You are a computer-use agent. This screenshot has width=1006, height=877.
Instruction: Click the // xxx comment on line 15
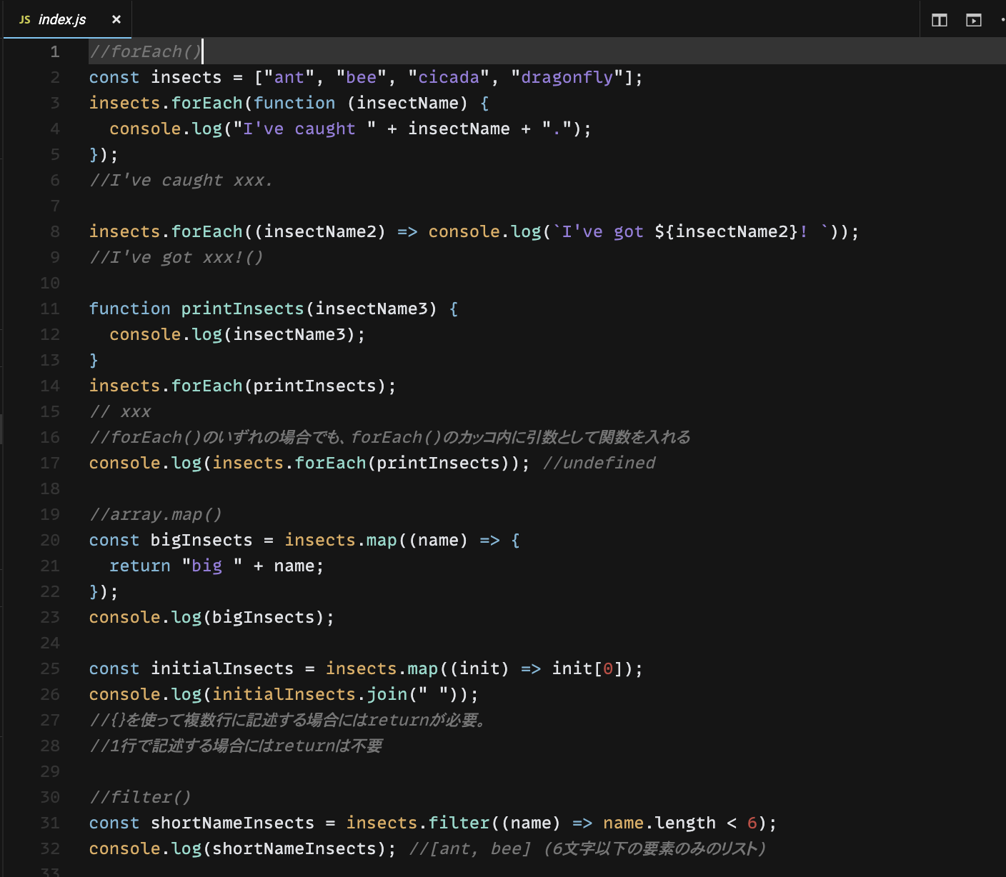click(120, 411)
